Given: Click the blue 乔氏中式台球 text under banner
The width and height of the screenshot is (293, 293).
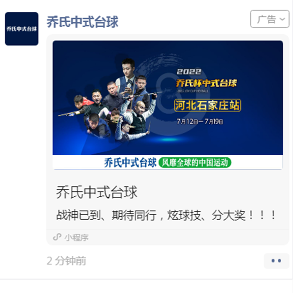Looking at the screenshot, I should 130,162.
